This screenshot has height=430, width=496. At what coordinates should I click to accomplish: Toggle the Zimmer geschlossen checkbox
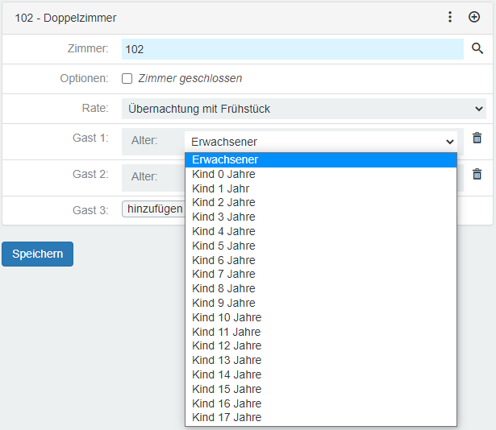point(127,79)
